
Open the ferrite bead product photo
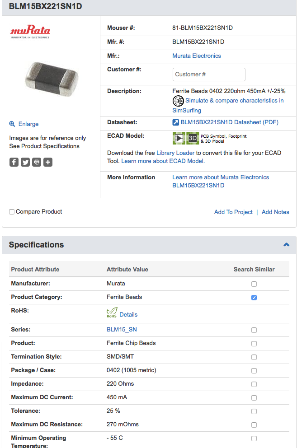(x=52, y=79)
